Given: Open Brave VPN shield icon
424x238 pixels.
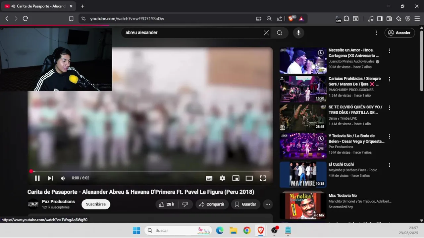Looking at the screenshot, I should point(408,19).
